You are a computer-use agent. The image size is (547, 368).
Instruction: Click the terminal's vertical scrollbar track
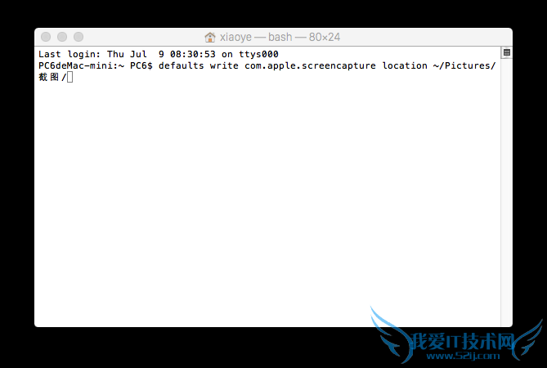click(x=507, y=192)
